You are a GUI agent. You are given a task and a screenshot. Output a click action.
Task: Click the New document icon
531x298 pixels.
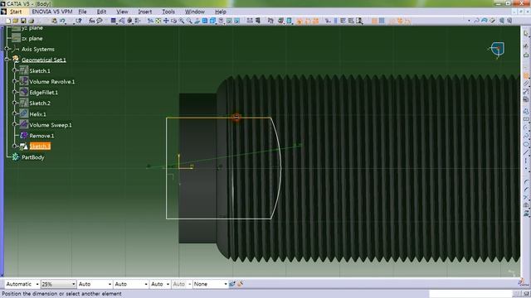[x=8, y=21]
